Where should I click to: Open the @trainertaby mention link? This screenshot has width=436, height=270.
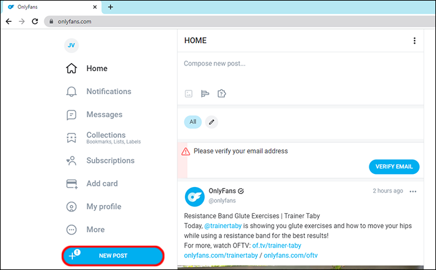coord(223,226)
